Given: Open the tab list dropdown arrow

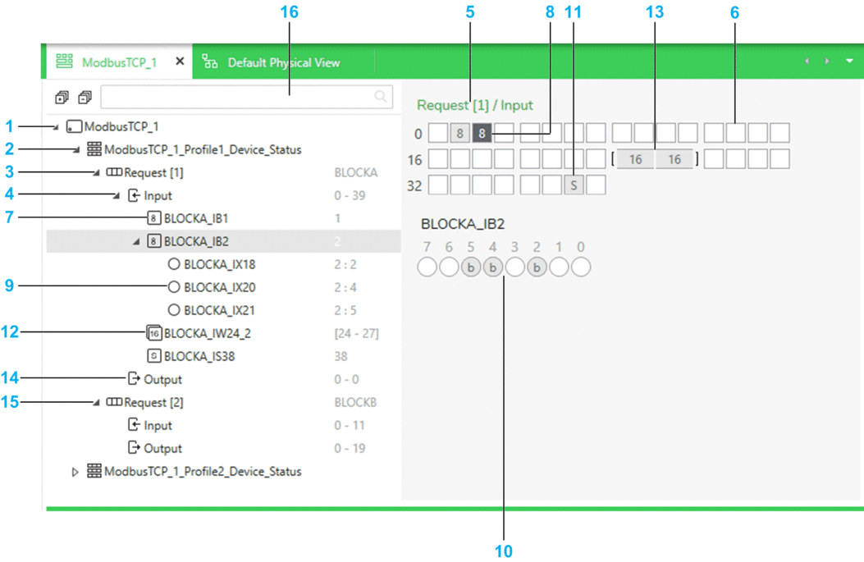Looking at the screenshot, I should [x=849, y=61].
